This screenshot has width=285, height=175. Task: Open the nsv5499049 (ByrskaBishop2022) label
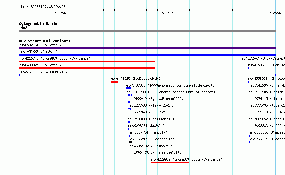[x=155, y=99]
